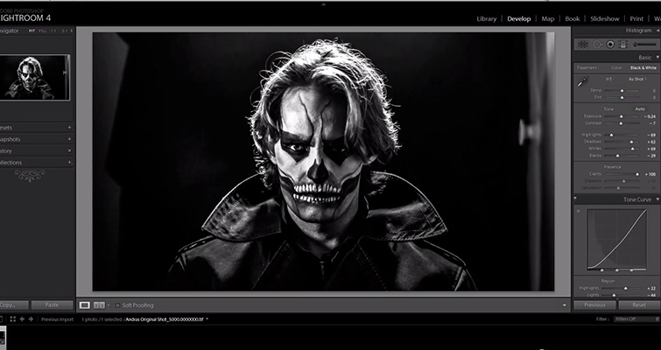This screenshot has width=661, height=350.
Task: Click the Previous button
Action: [594, 304]
